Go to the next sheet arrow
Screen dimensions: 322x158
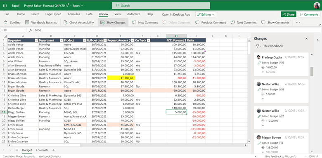coord(10,150)
